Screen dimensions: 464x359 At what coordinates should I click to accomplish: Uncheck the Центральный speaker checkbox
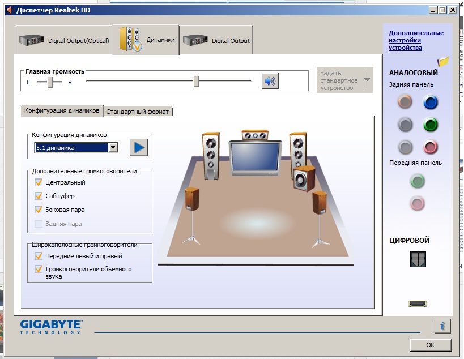point(39,182)
